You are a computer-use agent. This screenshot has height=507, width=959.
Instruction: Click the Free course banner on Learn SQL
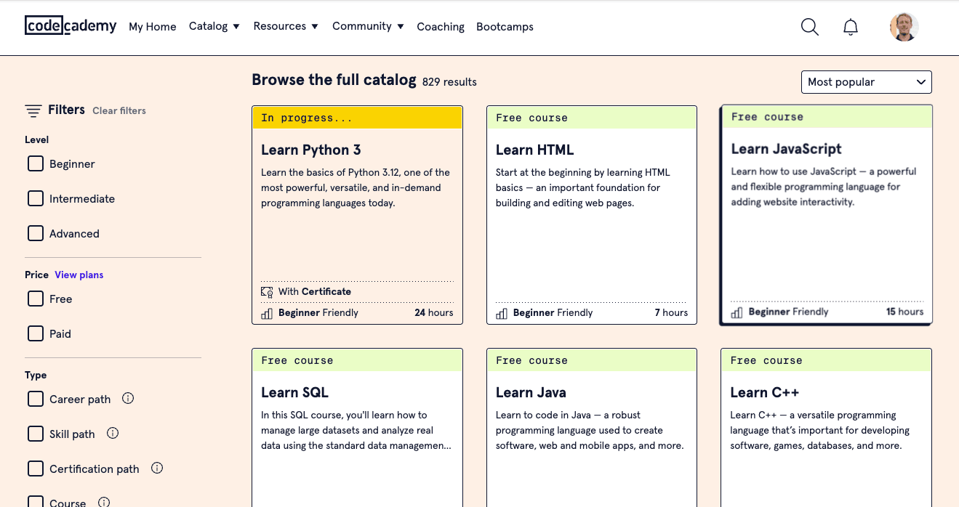point(357,360)
